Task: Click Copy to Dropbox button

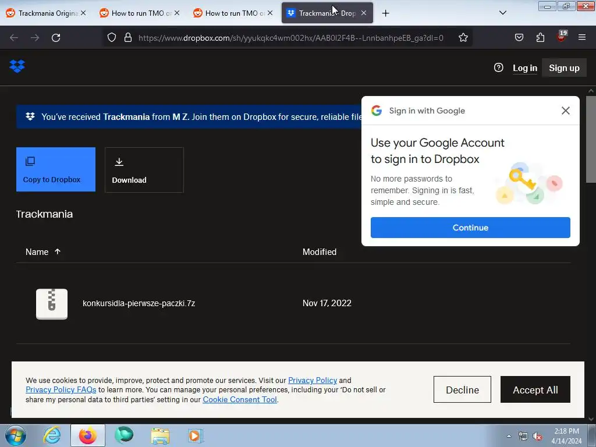Action: pos(56,169)
